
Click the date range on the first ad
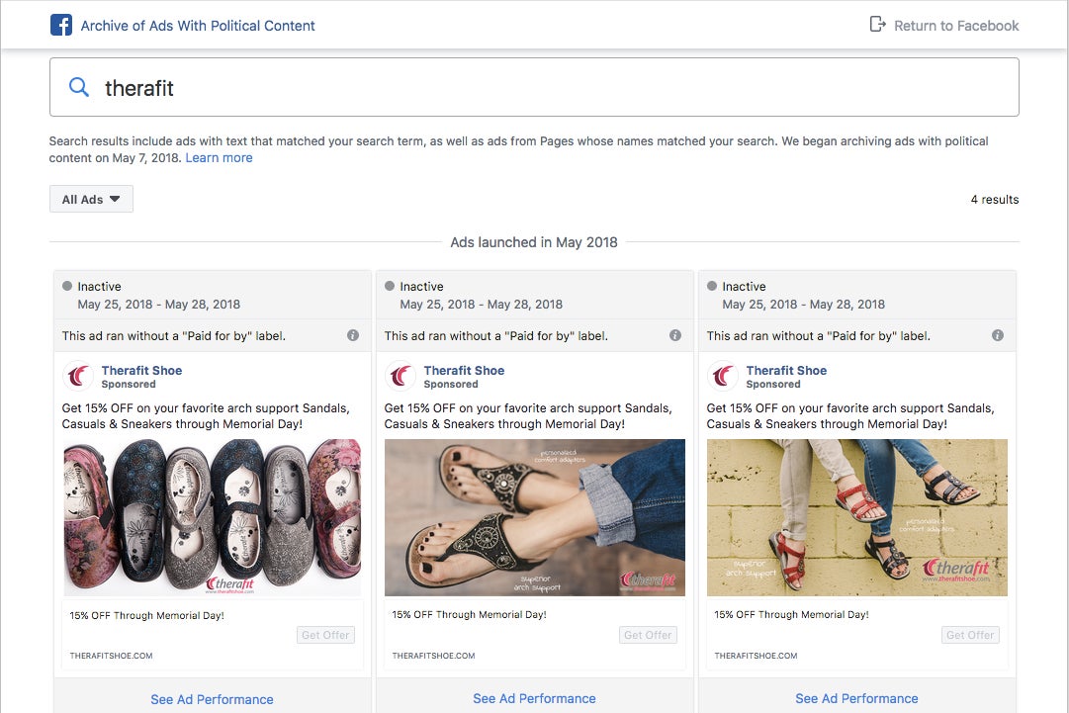(x=159, y=304)
